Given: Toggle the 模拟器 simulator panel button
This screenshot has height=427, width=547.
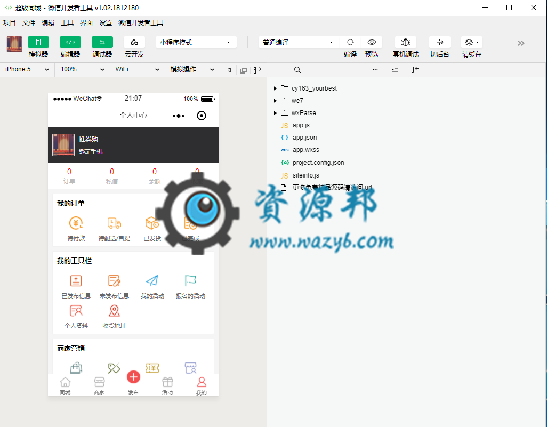Looking at the screenshot, I should pos(38,42).
